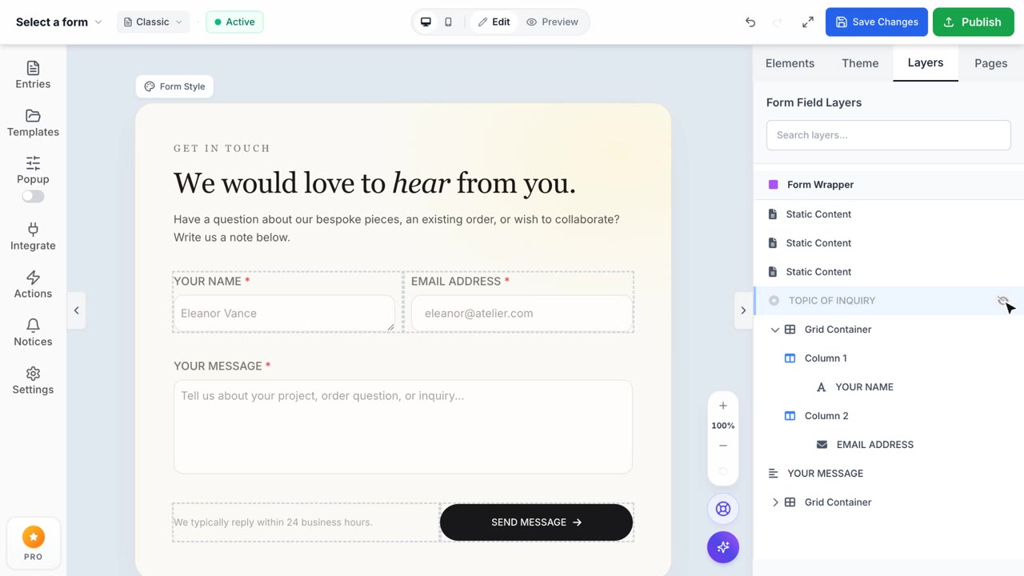Switch to desktop view icon
Screen dimensions: 1024x576
click(426, 22)
